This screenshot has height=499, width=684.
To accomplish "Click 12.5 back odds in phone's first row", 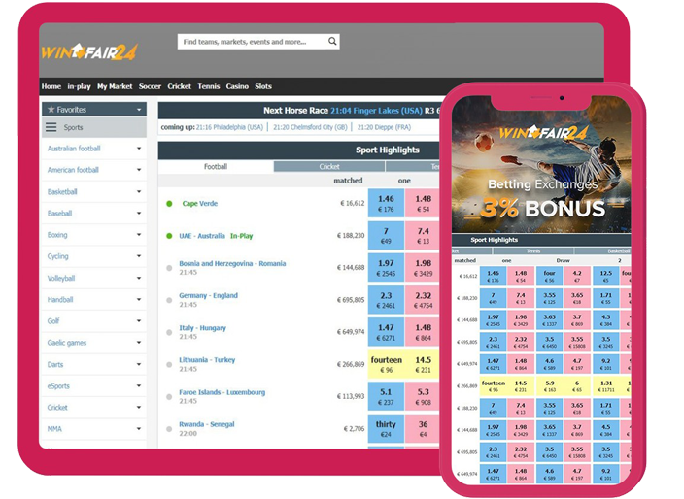I will pyautogui.click(x=606, y=277).
